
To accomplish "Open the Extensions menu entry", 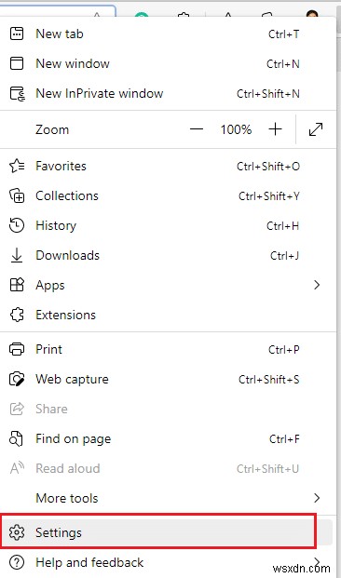I will [169, 315].
